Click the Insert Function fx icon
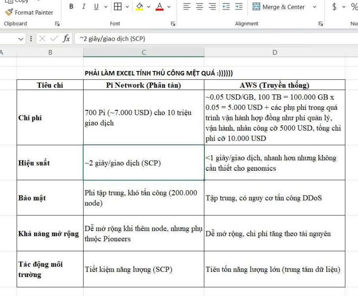 pyautogui.click(x=66, y=39)
